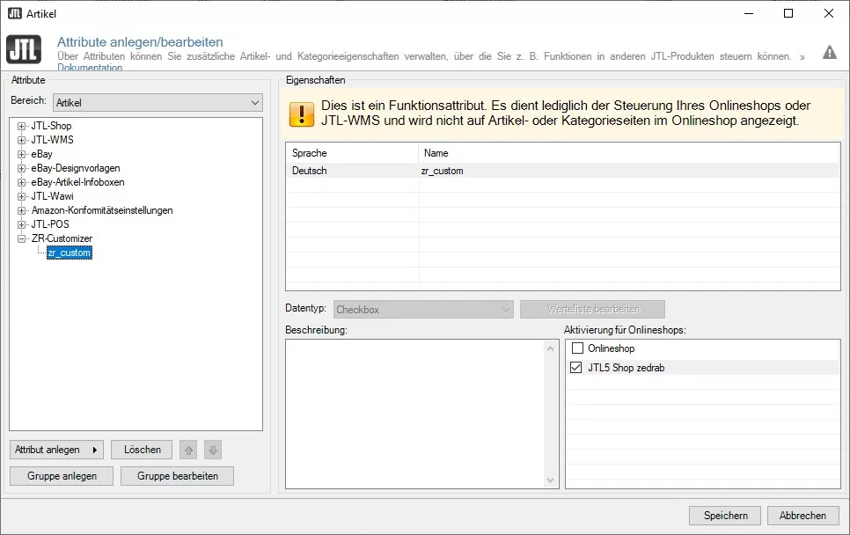Image resolution: width=850 pixels, height=535 pixels.
Task: Click the warning triangle icon top right
Action: 829,52
